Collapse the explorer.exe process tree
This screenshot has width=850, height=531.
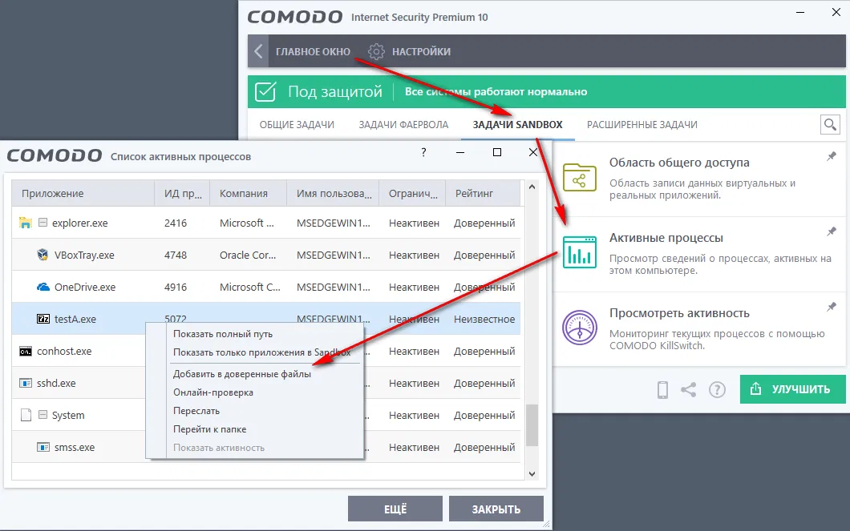click(42, 223)
